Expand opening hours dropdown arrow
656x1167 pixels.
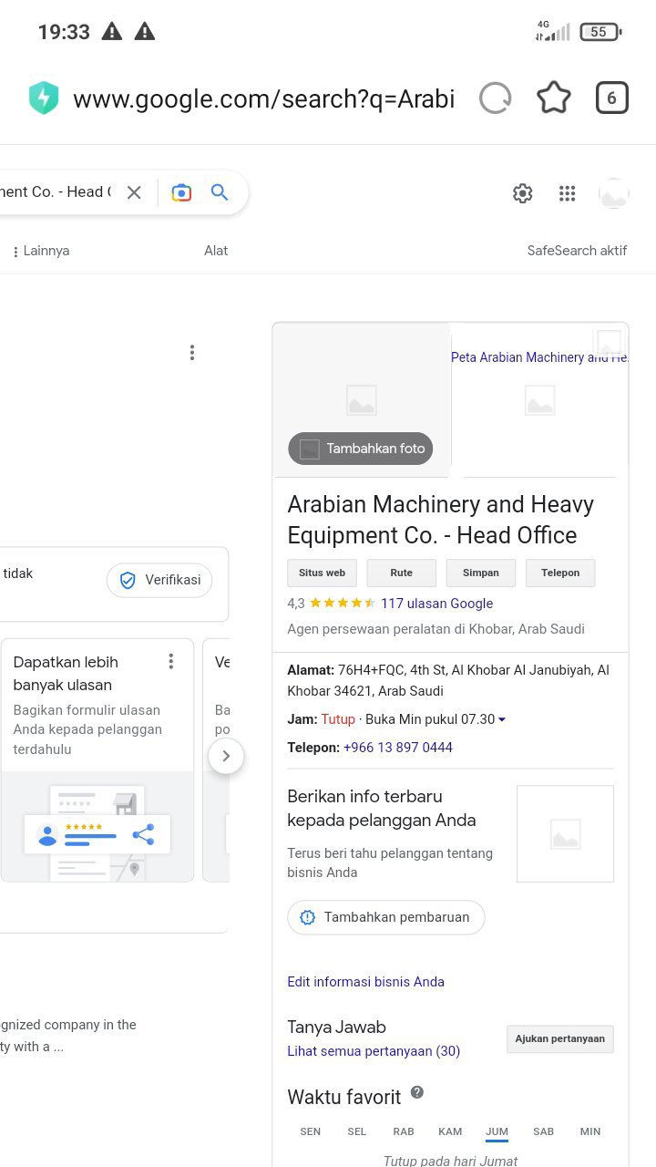click(502, 719)
